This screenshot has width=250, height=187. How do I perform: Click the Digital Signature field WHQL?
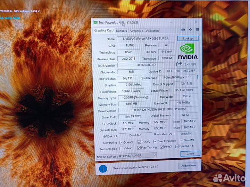pos(185,115)
